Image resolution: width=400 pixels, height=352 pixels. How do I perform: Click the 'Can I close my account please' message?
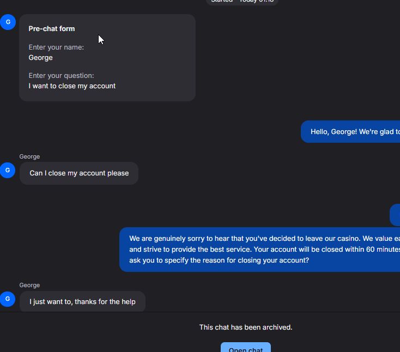coord(79,173)
